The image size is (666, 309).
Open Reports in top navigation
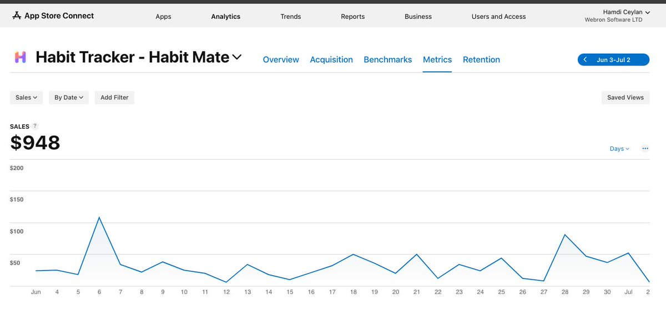(x=353, y=17)
